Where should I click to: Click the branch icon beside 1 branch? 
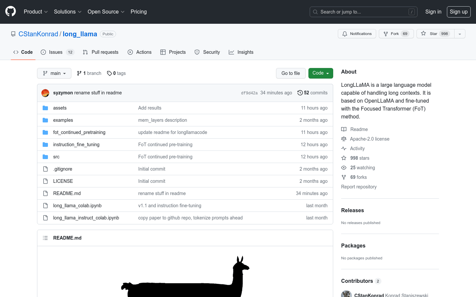click(79, 73)
